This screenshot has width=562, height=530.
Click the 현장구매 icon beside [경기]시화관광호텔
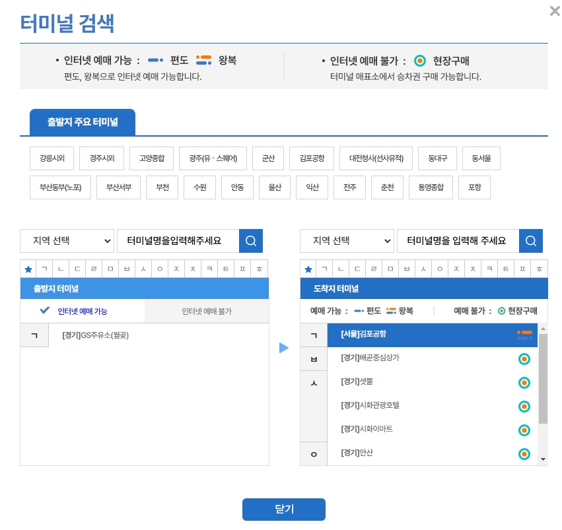click(524, 407)
